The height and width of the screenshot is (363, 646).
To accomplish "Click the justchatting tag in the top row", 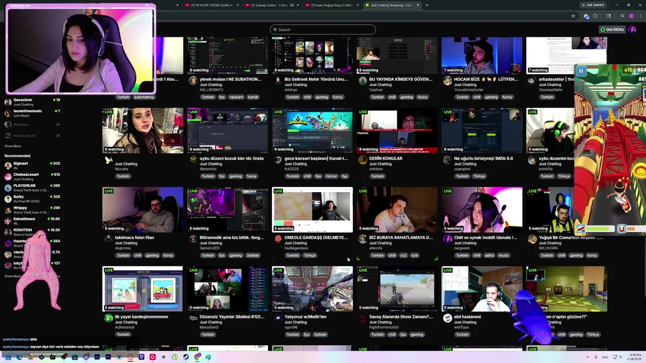I will tap(144, 97).
